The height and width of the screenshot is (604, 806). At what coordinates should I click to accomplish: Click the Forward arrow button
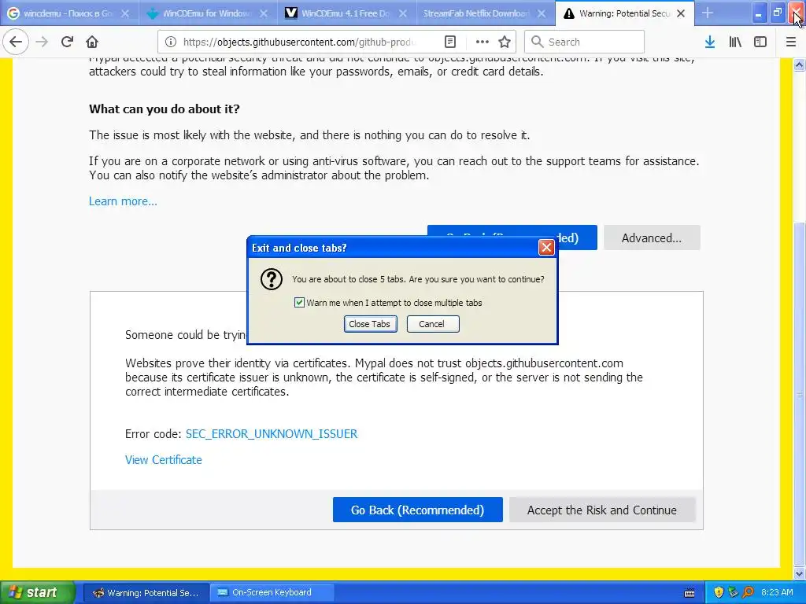pyautogui.click(x=43, y=42)
